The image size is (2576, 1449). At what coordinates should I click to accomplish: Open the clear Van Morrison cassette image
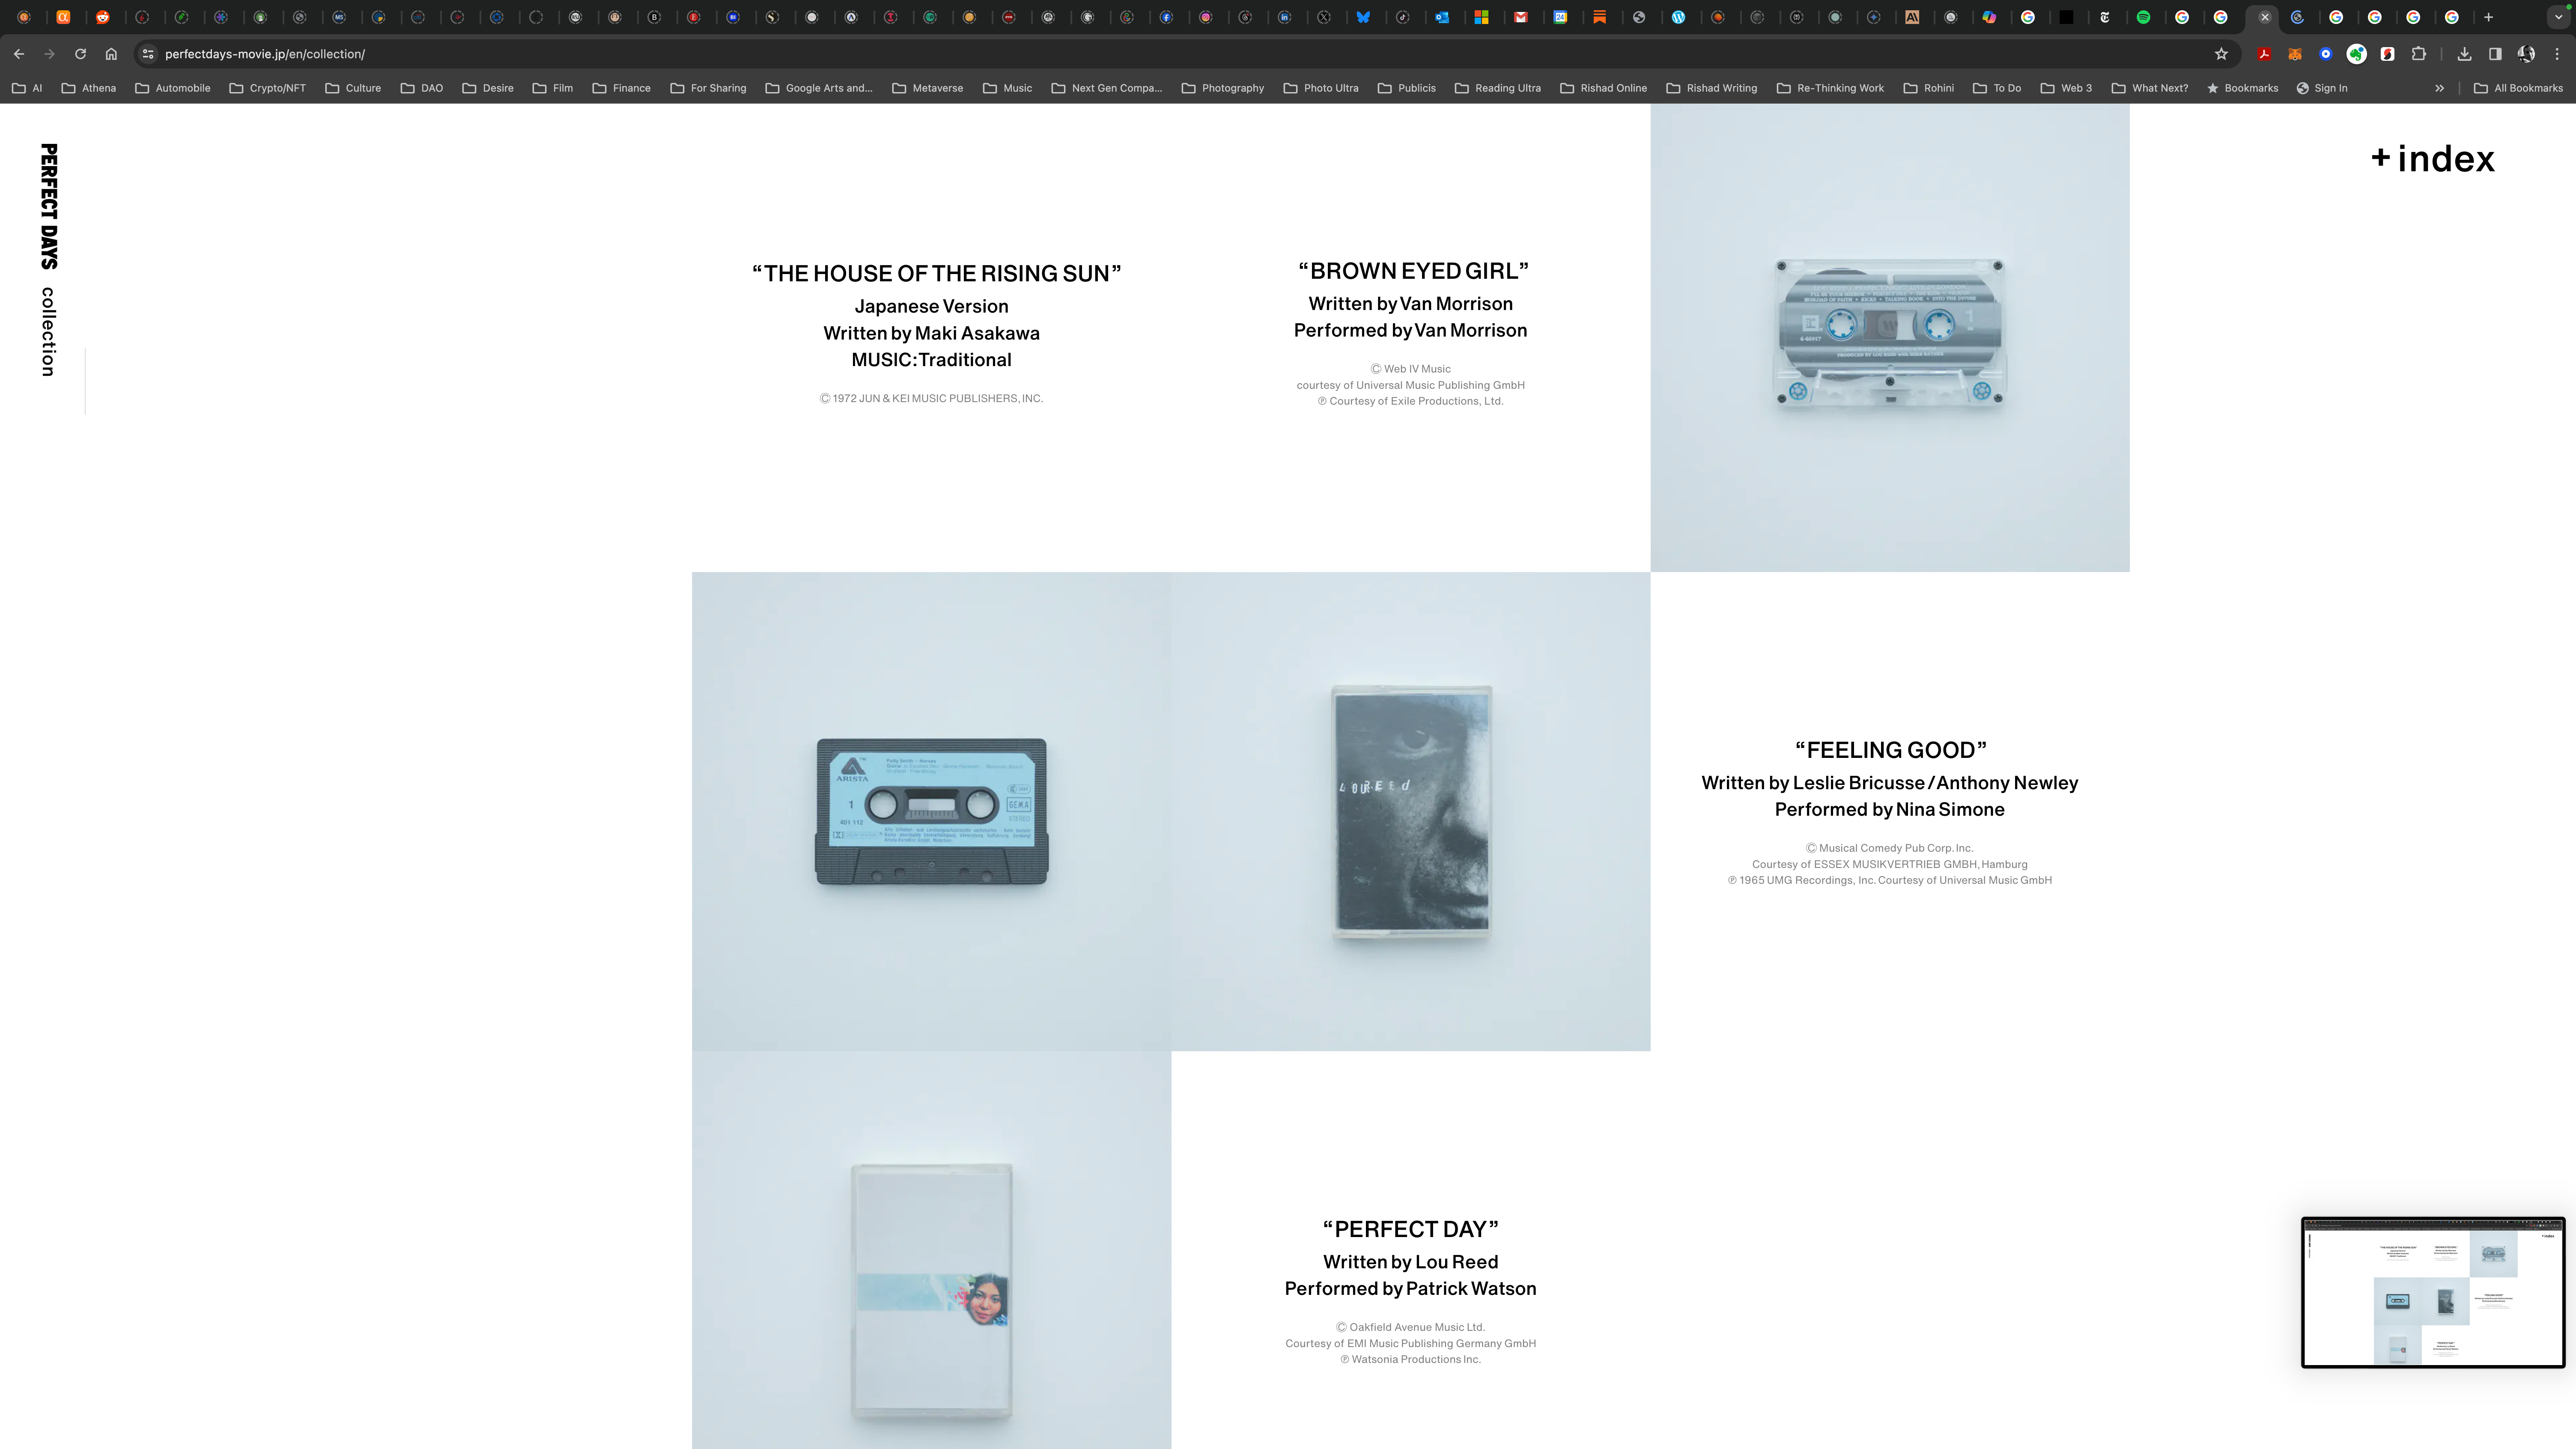click(1889, 338)
